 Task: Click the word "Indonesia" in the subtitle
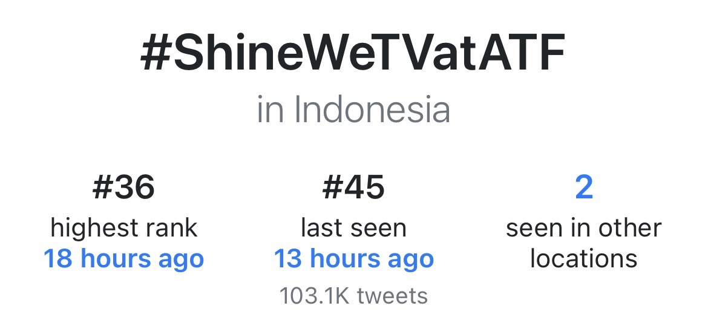(372, 109)
